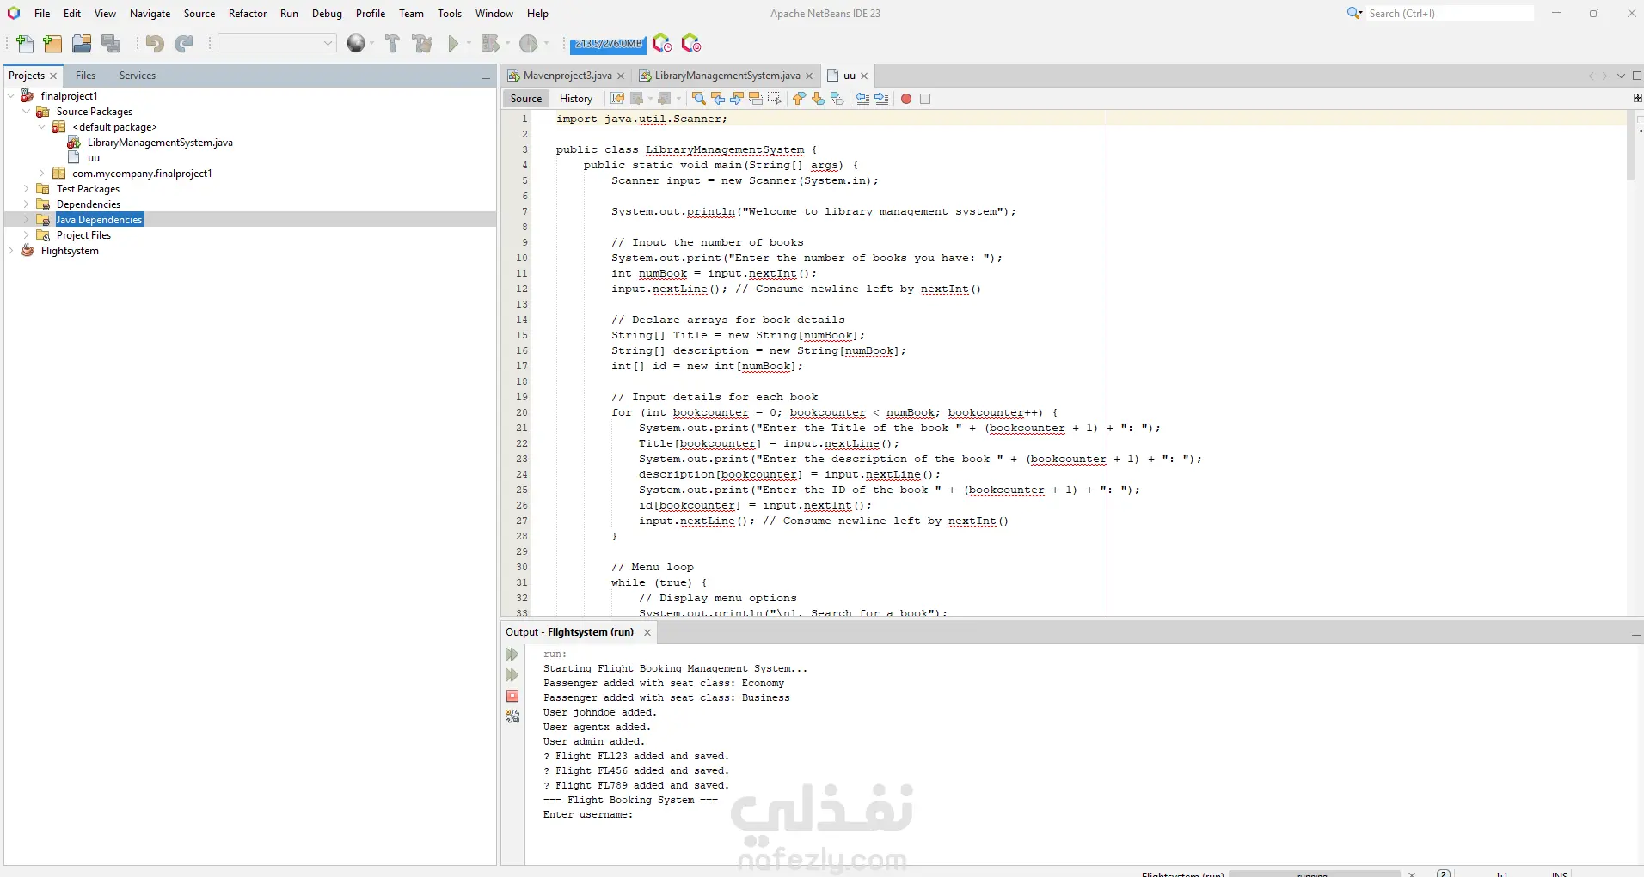This screenshot has width=1644, height=877.
Task: Click the New Project toolbar icon
Action: pos(52,44)
